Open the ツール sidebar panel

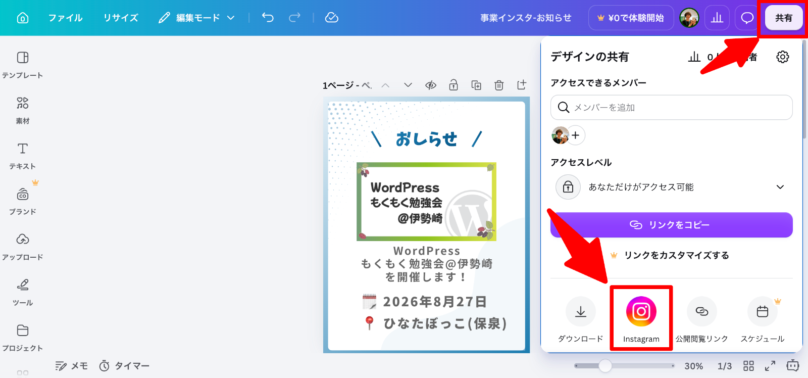[x=23, y=293]
